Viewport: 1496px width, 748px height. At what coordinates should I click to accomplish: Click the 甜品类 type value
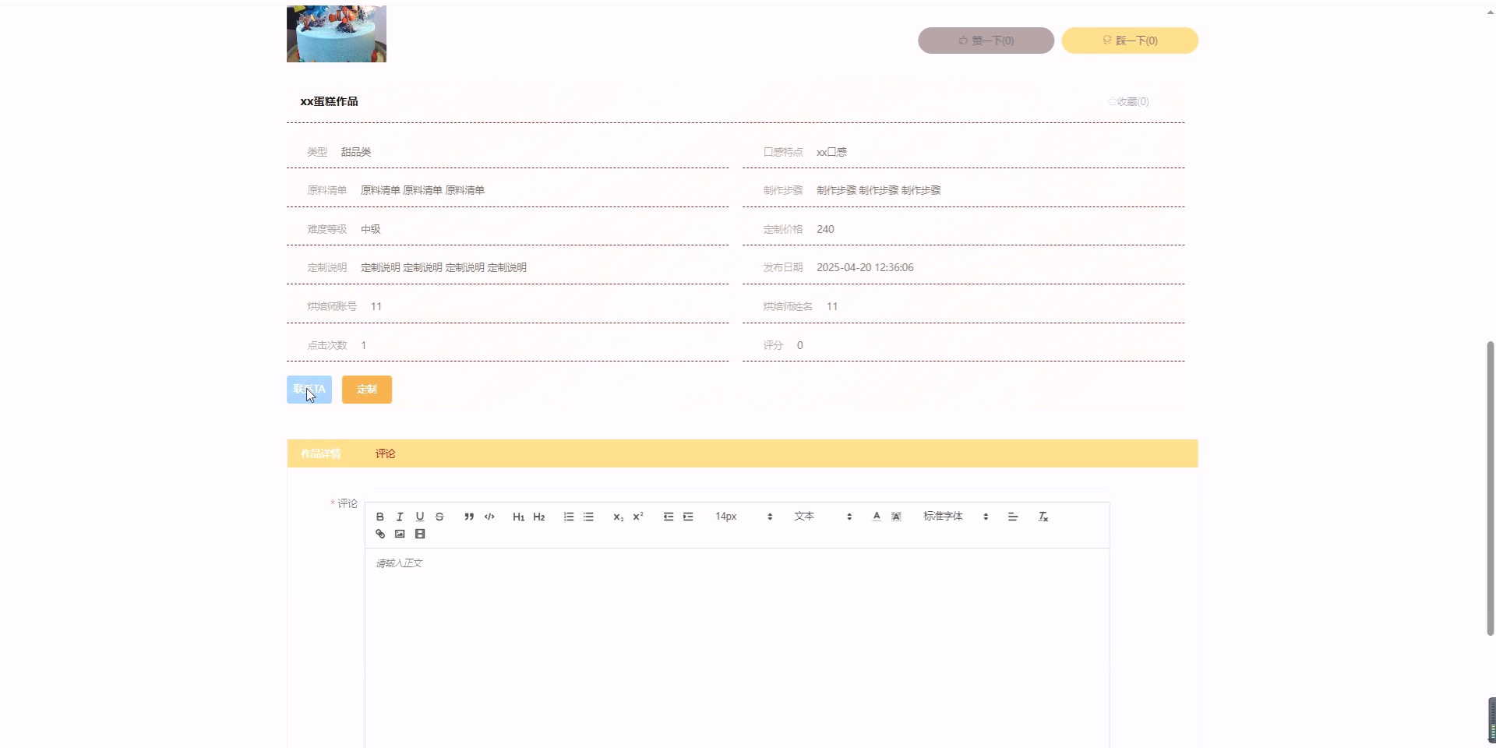click(356, 152)
